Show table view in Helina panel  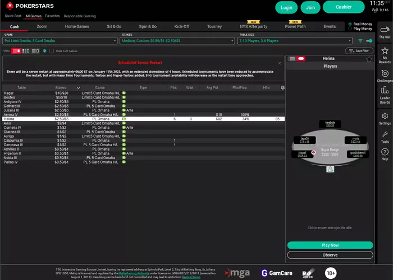(x=301, y=59)
